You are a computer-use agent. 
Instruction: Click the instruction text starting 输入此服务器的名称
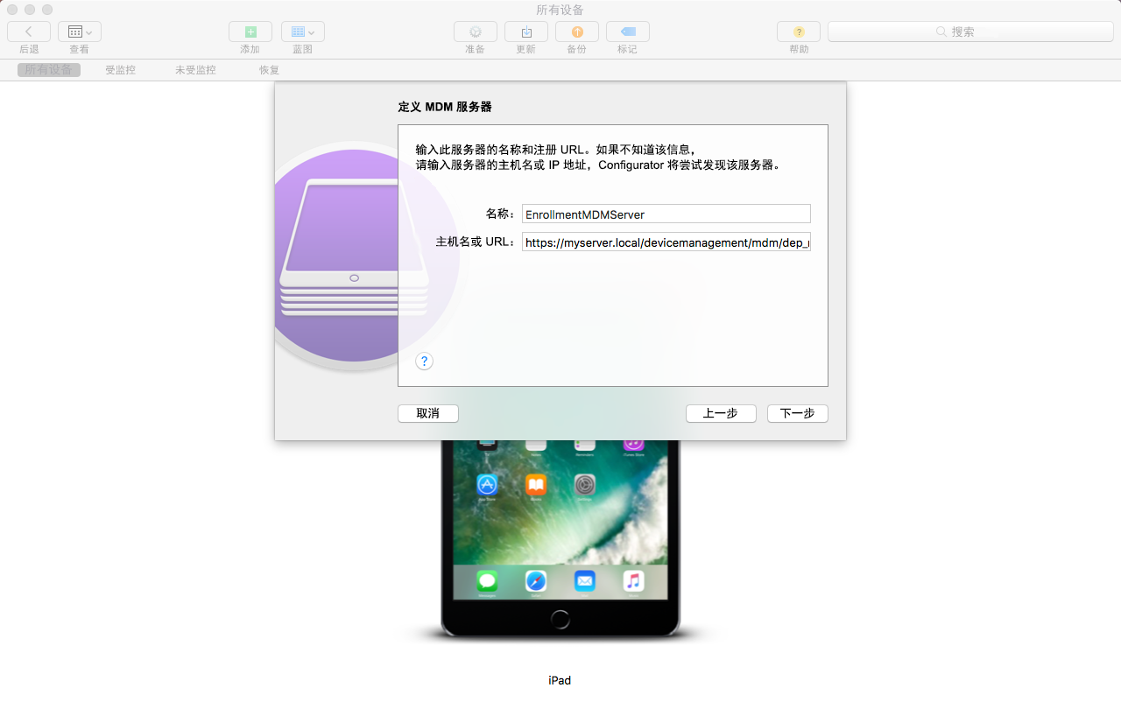click(598, 157)
